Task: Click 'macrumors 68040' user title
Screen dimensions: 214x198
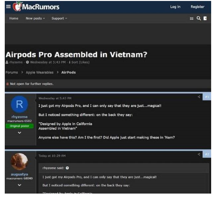Action: point(19,178)
